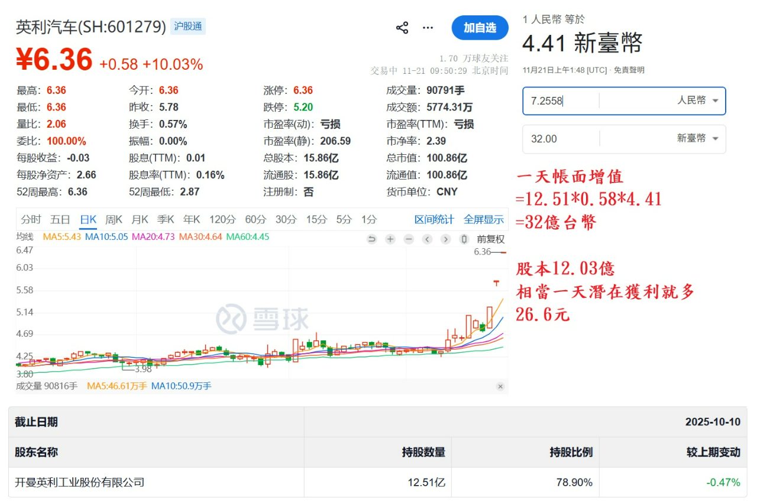The image size is (757, 501).
Task: Open the 人民币 currency dropdown
Action: (x=698, y=101)
